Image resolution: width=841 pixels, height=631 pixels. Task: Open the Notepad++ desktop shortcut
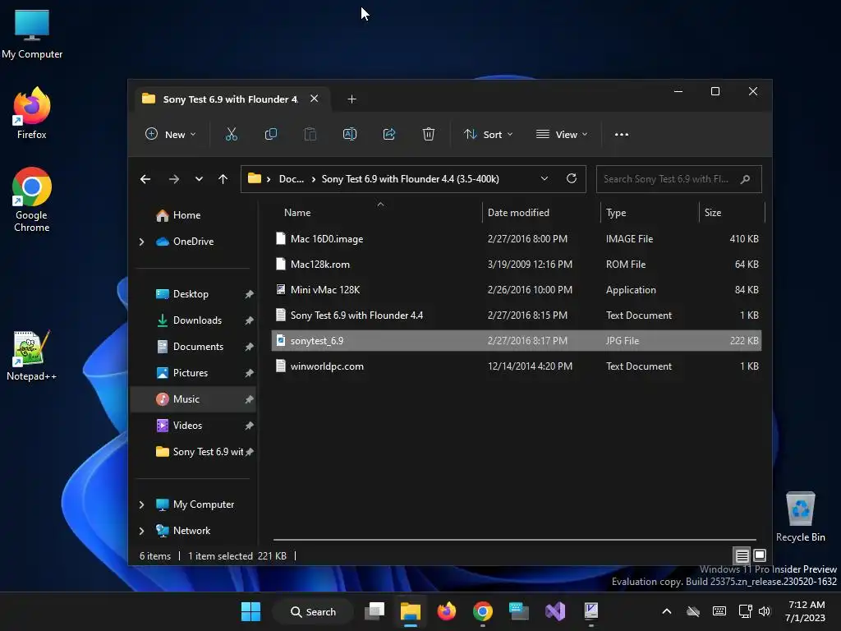tap(32, 356)
